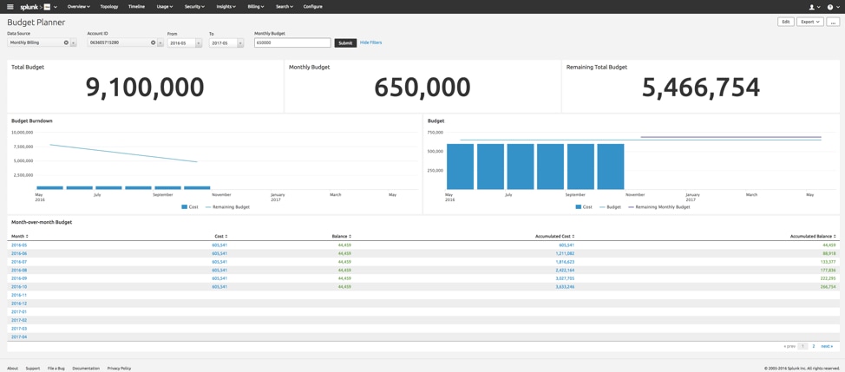
Task: Click the 2016-08 month row link
Action: [x=19, y=270]
